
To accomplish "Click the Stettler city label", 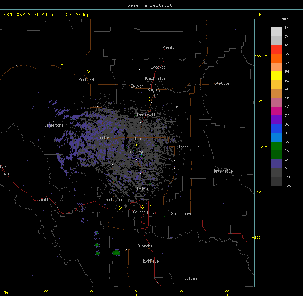I will click(x=223, y=83).
